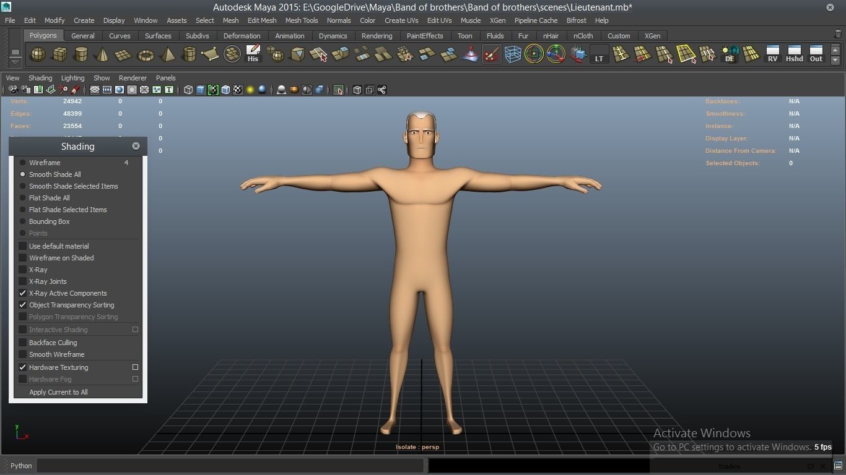Open the panel Renderer menu
The height and width of the screenshot is (475, 846).
[x=133, y=78]
